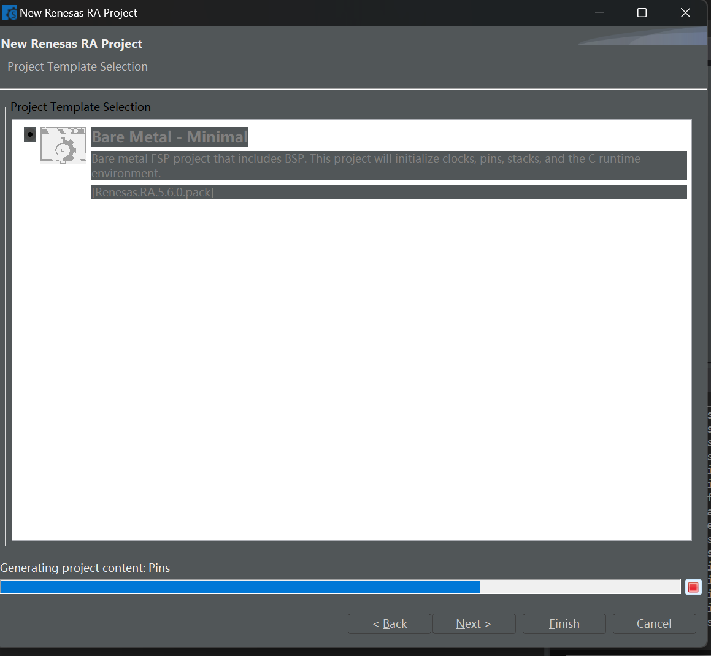The image size is (711, 656).
Task: Close the New Renesas RA Project dialog
Action: click(685, 13)
